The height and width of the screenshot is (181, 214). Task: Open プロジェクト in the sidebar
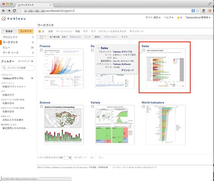pyautogui.click(x=10, y=37)
